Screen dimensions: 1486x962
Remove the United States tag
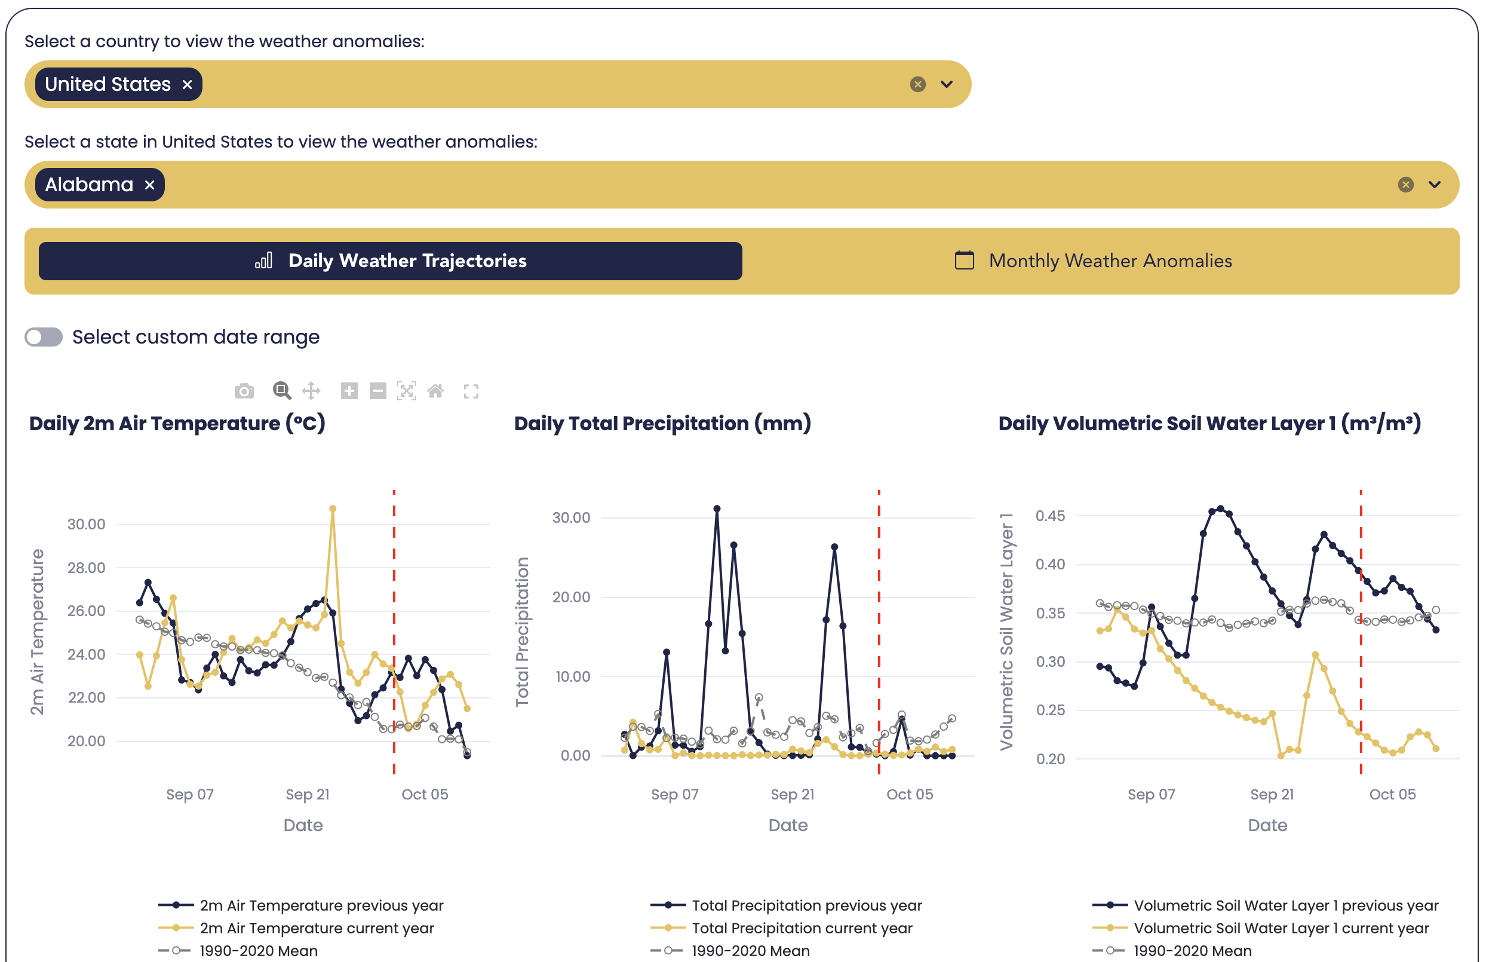click(188, 85)
